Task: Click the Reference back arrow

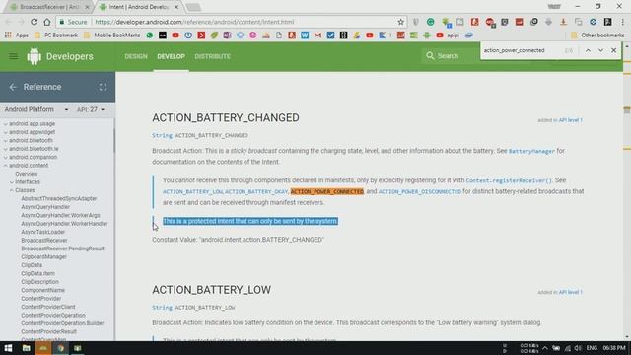Action: [x=13, y=87]
